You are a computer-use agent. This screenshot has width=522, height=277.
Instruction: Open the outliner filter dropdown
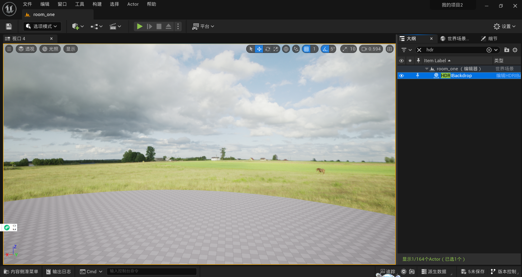pos(407,50)
